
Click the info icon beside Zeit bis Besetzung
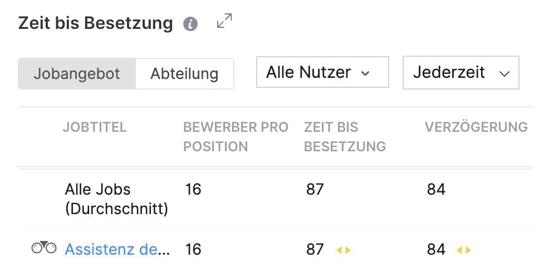(190, 24)
